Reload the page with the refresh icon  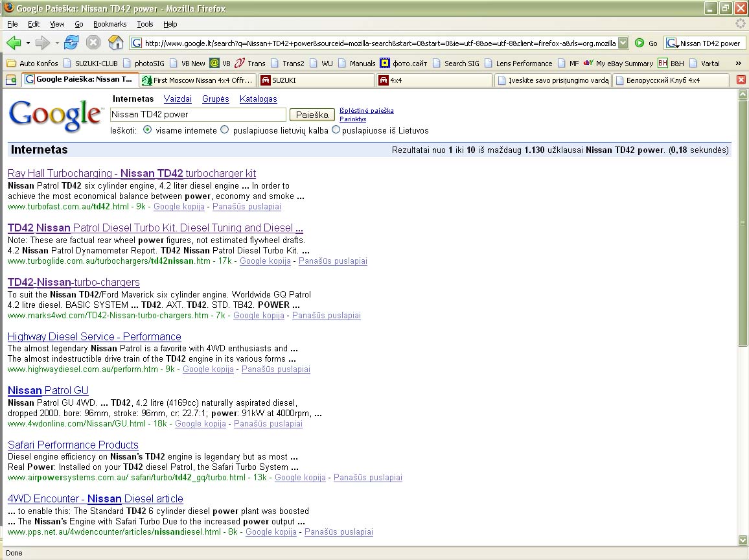[x=71, y=43]
